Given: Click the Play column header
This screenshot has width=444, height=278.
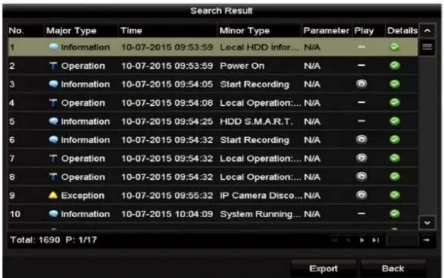Looking at the screenshot, I should coord(364,31).
